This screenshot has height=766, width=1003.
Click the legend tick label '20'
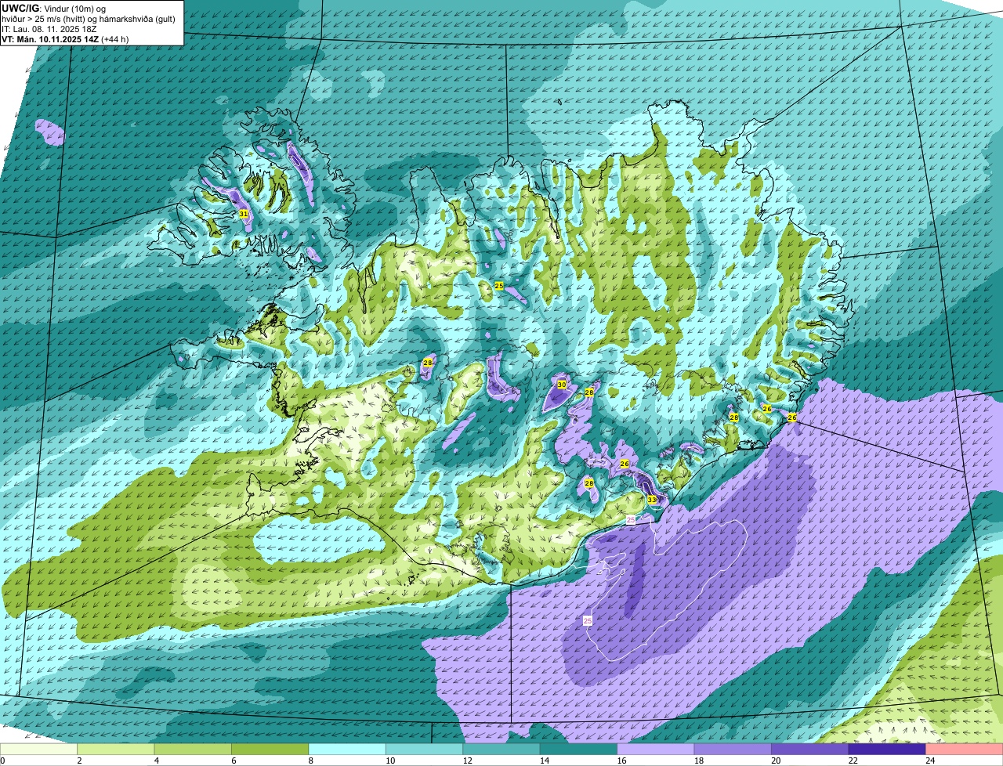click(x=775, y=761)
